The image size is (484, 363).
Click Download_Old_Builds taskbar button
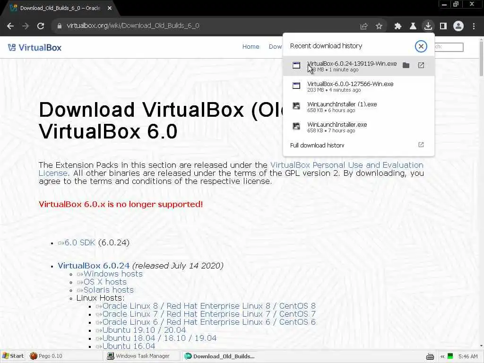220,356
